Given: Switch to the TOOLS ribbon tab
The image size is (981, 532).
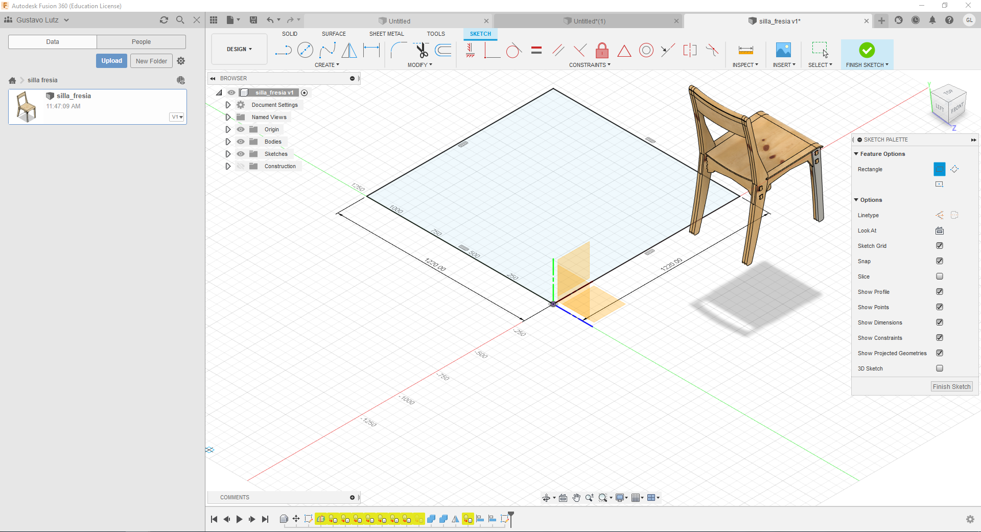Looking at the screenshot, I should pos(436,34).
